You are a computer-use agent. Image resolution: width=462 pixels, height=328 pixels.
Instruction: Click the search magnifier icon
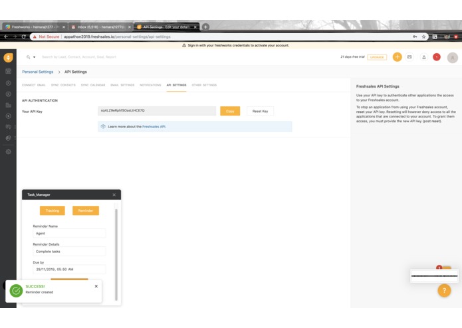pyautogui.click(x=29, y=57)
